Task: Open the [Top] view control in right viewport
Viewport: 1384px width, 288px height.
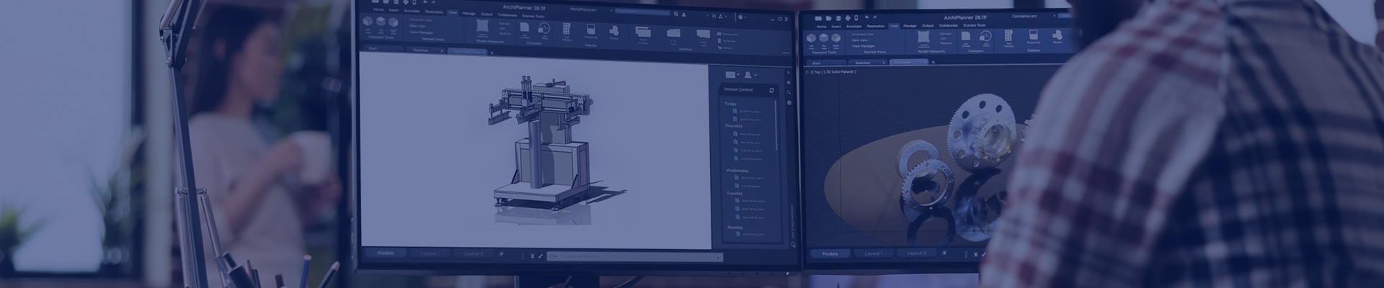Action: 818,72
